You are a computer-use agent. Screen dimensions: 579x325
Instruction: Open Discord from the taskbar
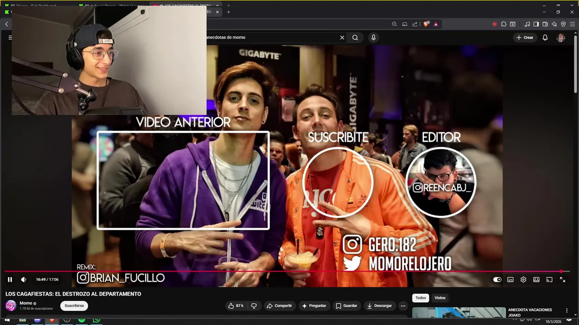pyautogui.click(x=37, y=320)
